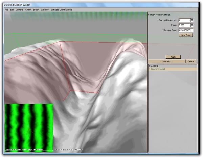Decrease Chaos value with down arrow

point(192,26)
